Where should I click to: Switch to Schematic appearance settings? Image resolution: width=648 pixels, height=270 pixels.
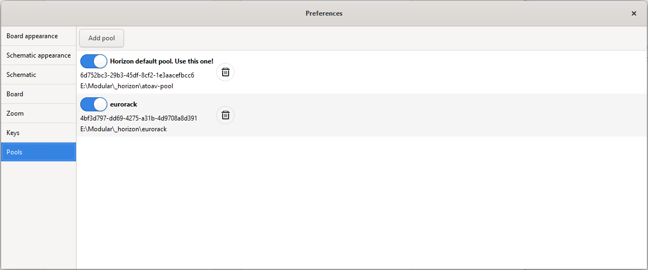(38, 55)
